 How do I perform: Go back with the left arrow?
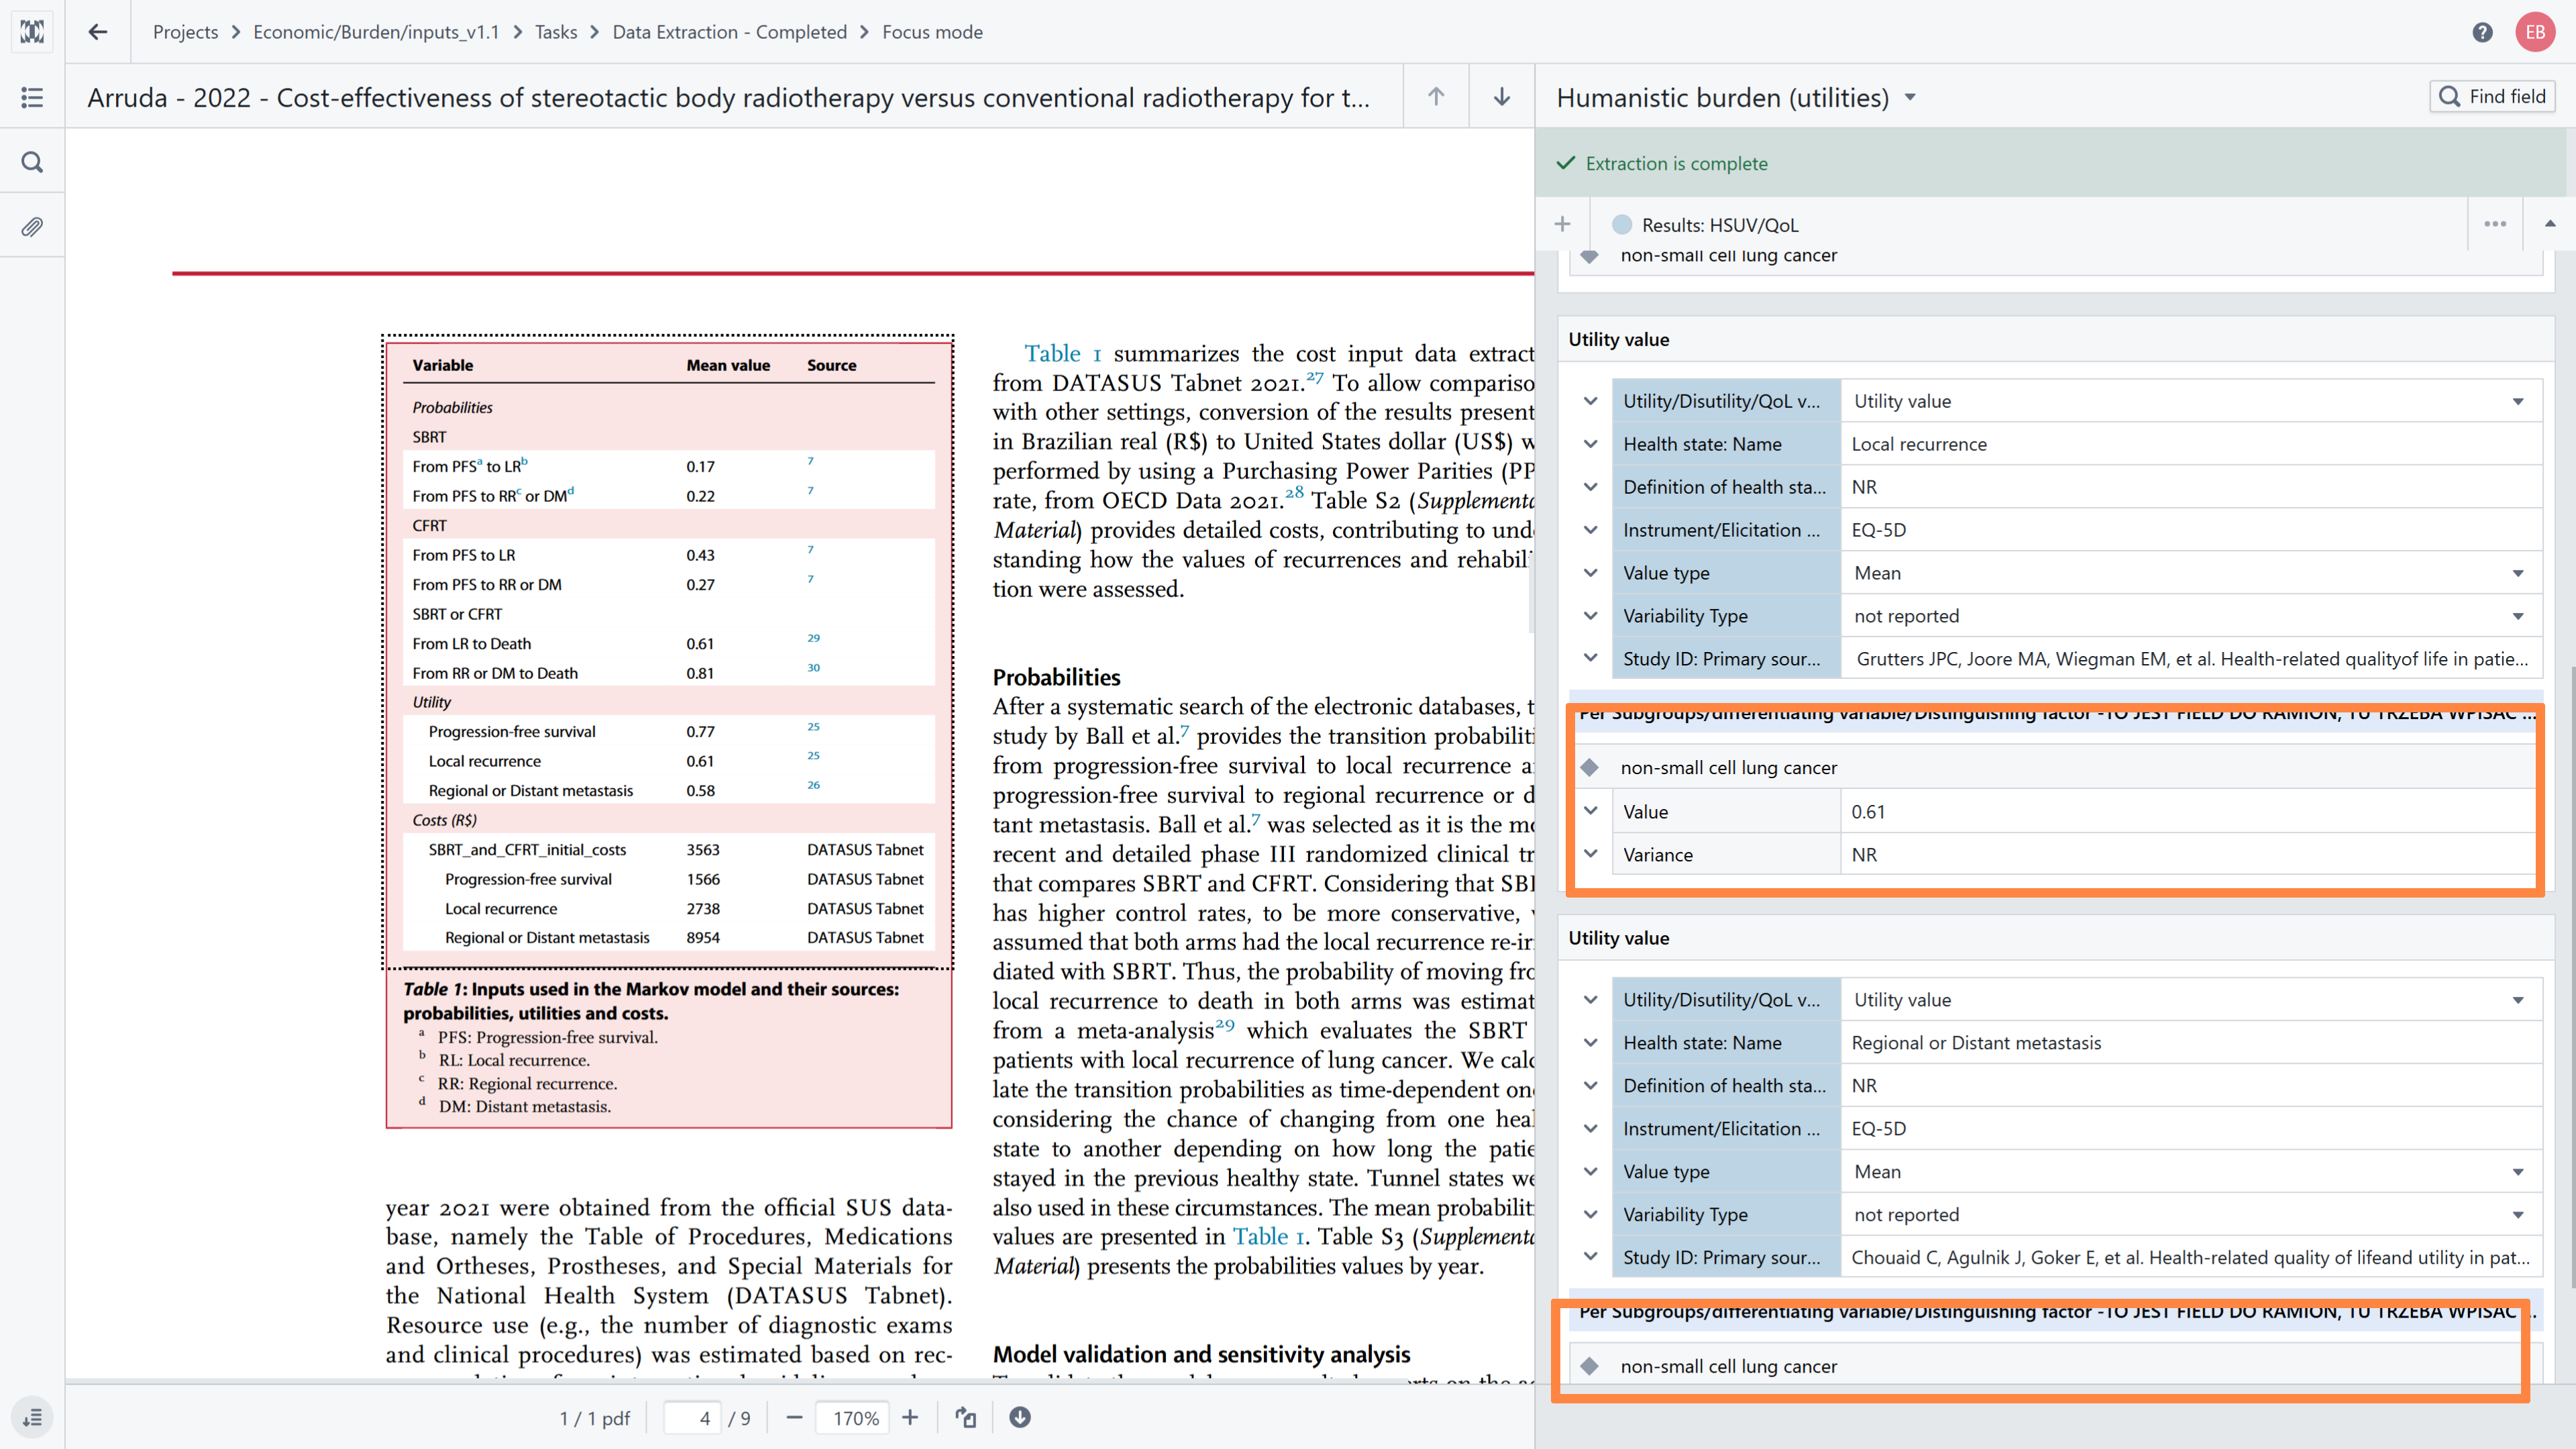(x=97, y=32)
